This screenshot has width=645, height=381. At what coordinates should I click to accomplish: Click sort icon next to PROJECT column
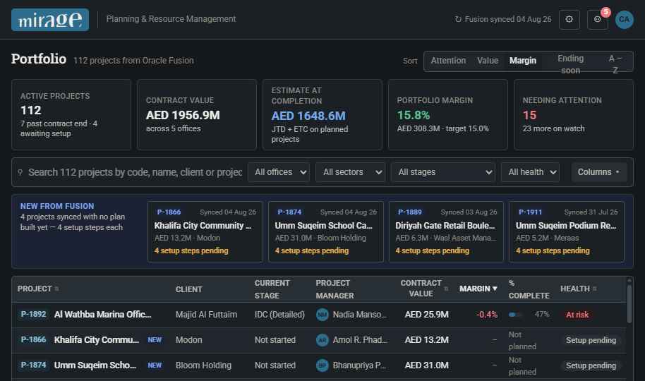[56, 289]
